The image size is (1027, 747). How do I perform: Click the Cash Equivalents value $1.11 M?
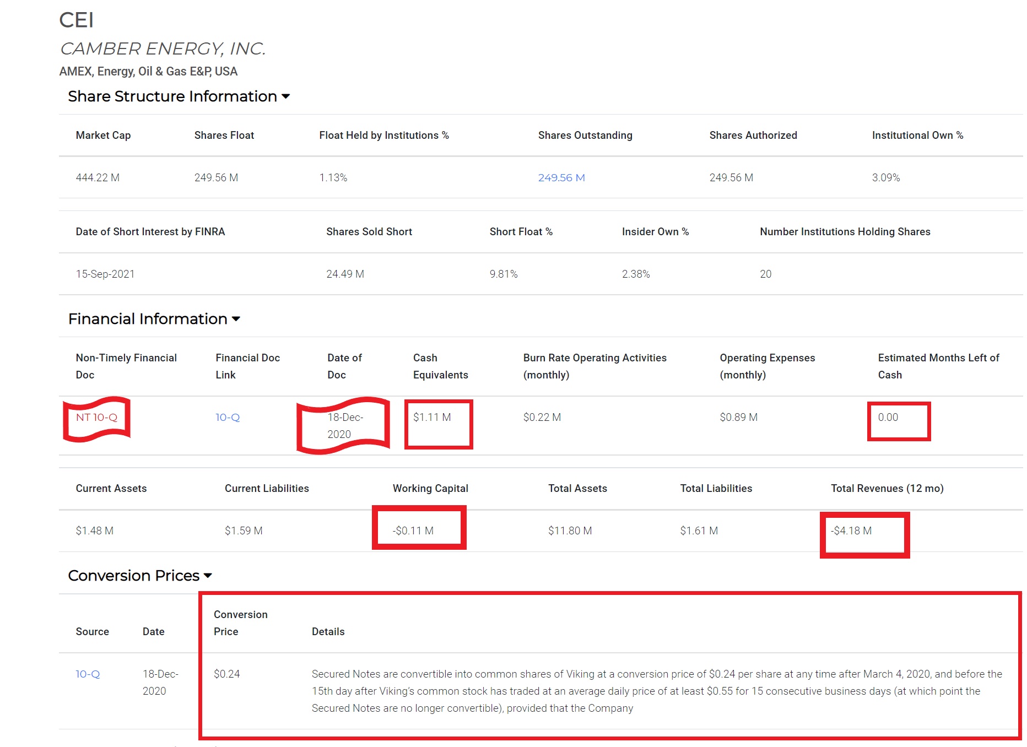[x=432, y=418]
